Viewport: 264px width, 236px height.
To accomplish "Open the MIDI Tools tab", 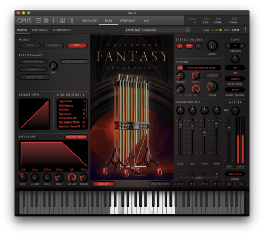I will pyautogui.click(x=40, y=30).
